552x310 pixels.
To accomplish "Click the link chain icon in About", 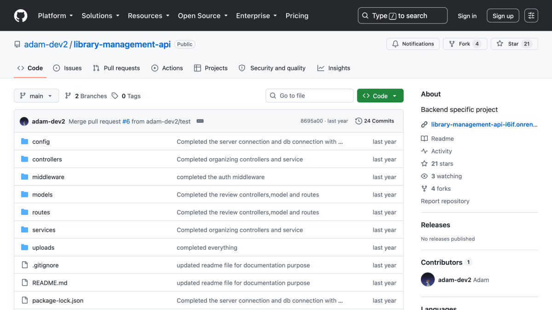I will coord(424,124).
